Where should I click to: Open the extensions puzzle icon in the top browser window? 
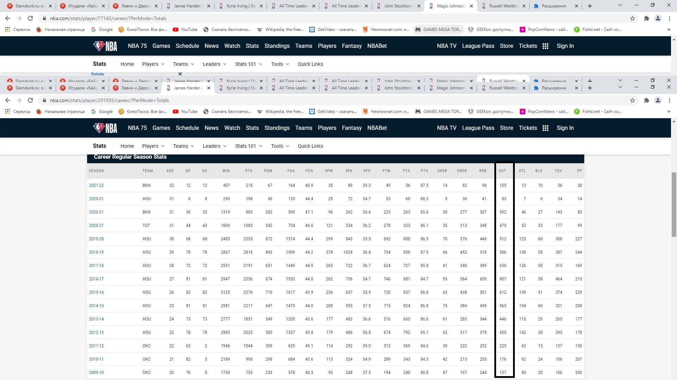pyautogui.click(x=646, y=18)
